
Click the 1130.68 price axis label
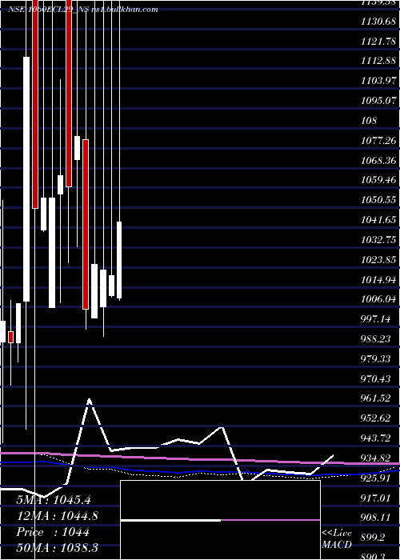click(x=378, y=21)
